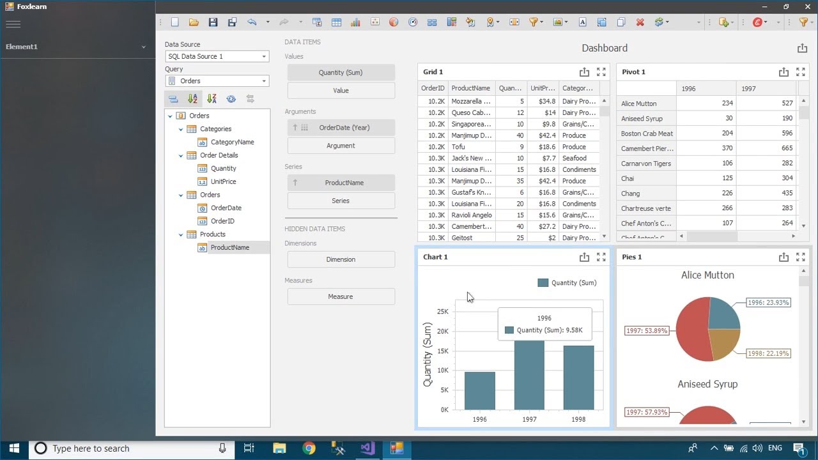
Task: Maximize the Pies 1 item
Action: click(x=800, y=257)
